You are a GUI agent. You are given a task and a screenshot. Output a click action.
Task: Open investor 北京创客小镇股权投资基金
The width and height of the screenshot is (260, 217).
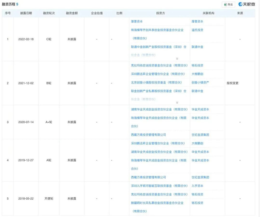tap(156, 82)
